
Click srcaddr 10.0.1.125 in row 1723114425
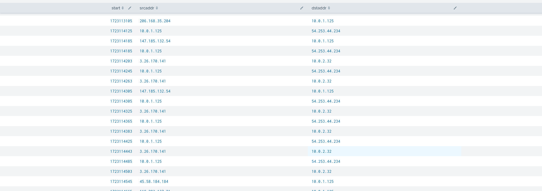coord(151,141)
